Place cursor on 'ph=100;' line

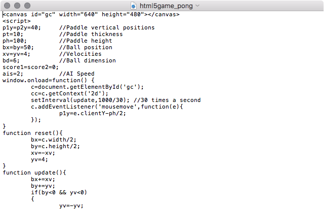click(15, 41)
